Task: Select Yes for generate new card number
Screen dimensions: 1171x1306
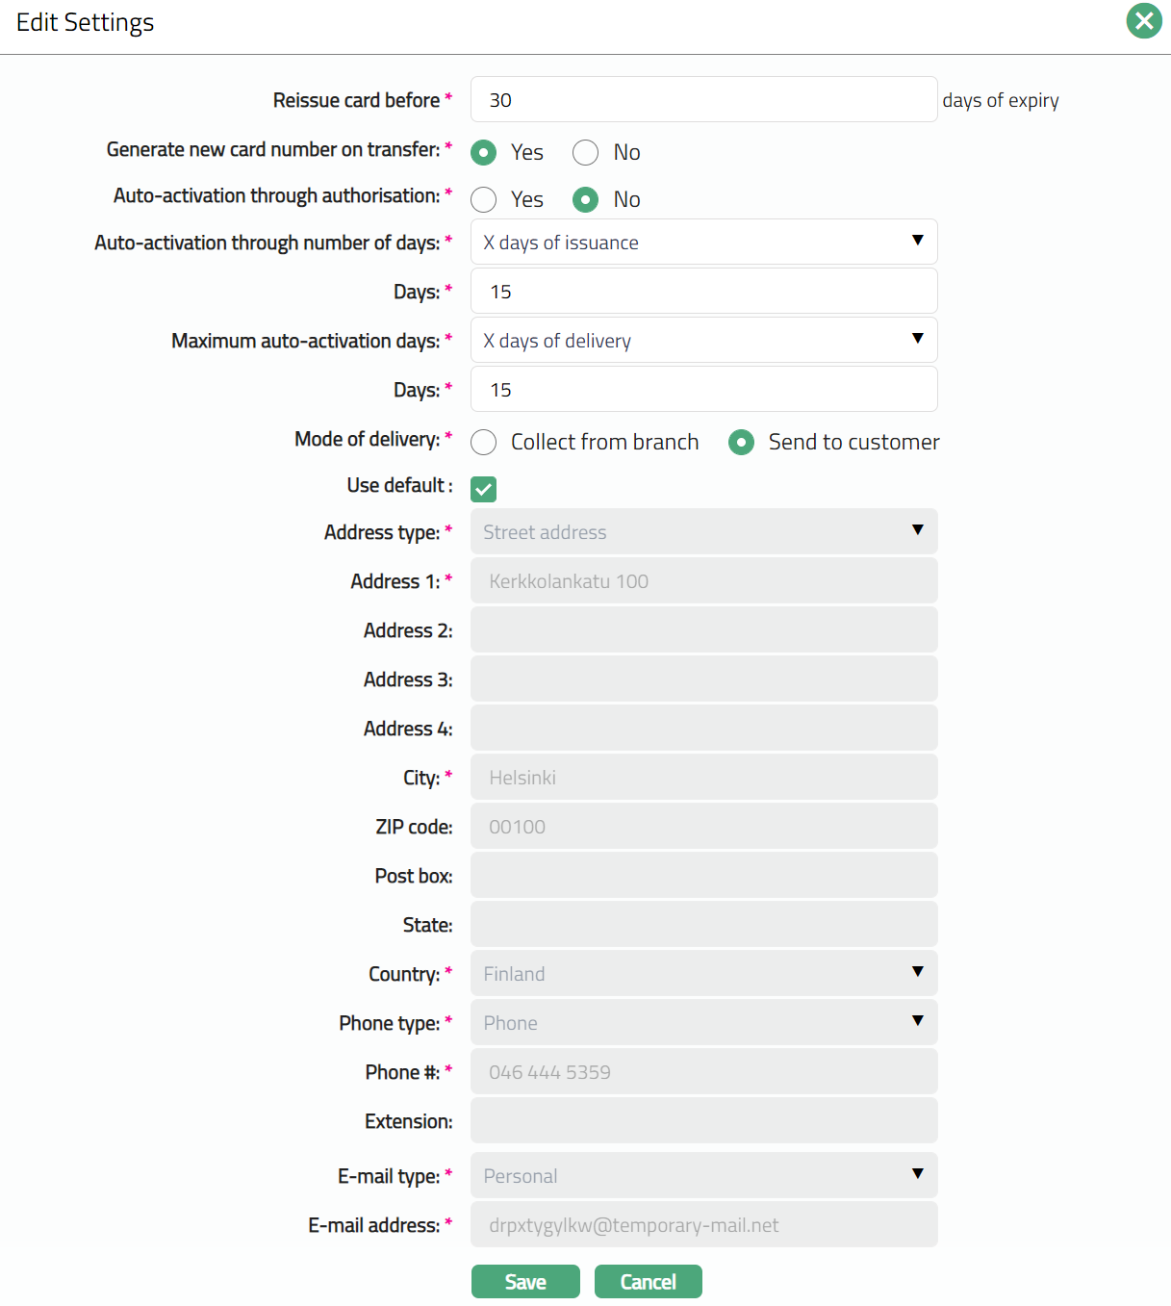Action: point(484,152)
